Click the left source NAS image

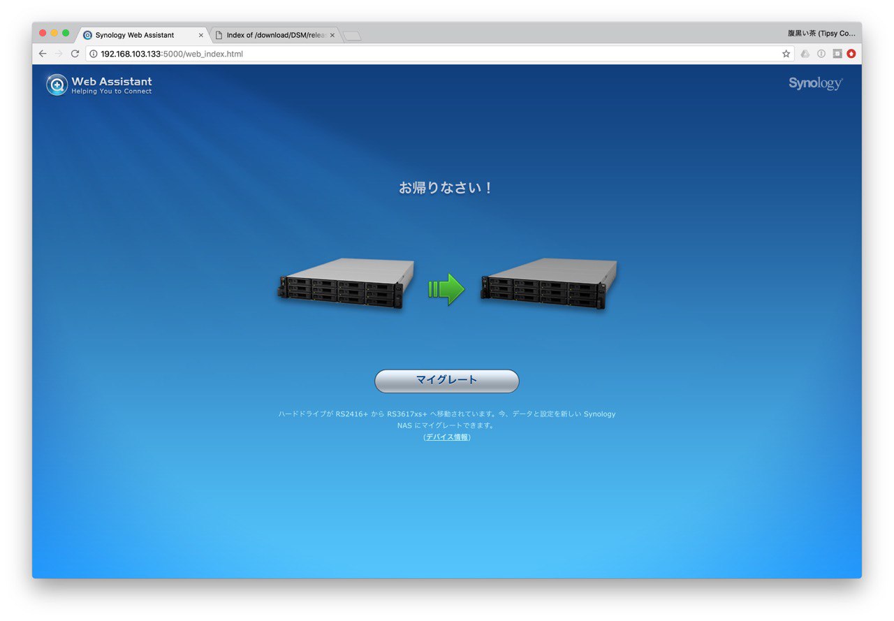(346, 284)
